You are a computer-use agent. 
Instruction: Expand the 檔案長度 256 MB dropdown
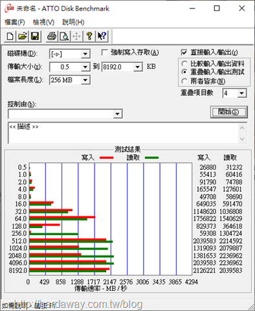tap(85, 80)
